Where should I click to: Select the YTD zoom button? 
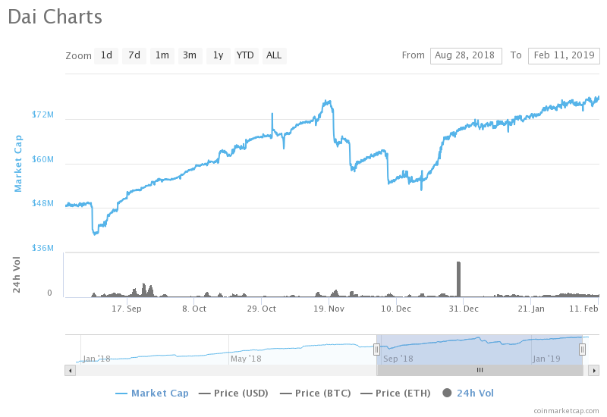(246, 55)
